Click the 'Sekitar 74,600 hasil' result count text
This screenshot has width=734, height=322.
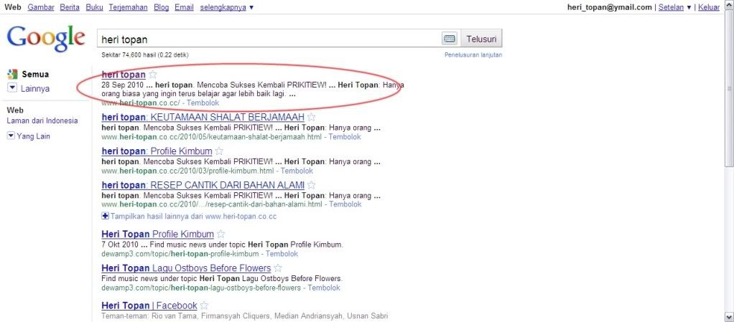(x=145, y=55)
